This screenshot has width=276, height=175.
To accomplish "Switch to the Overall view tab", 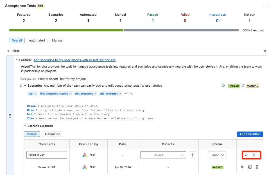I will point(17,40).
